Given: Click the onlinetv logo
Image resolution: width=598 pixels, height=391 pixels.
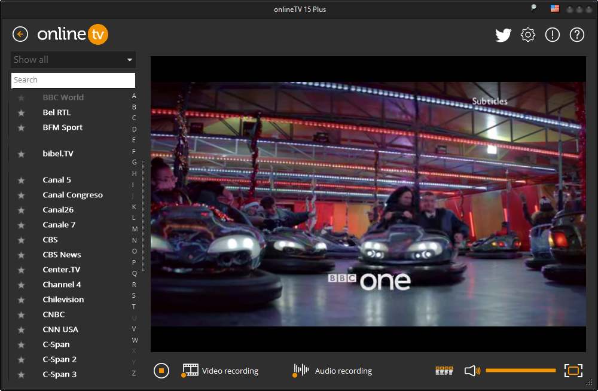Looking at the screenshot, I should pos(72,34).
